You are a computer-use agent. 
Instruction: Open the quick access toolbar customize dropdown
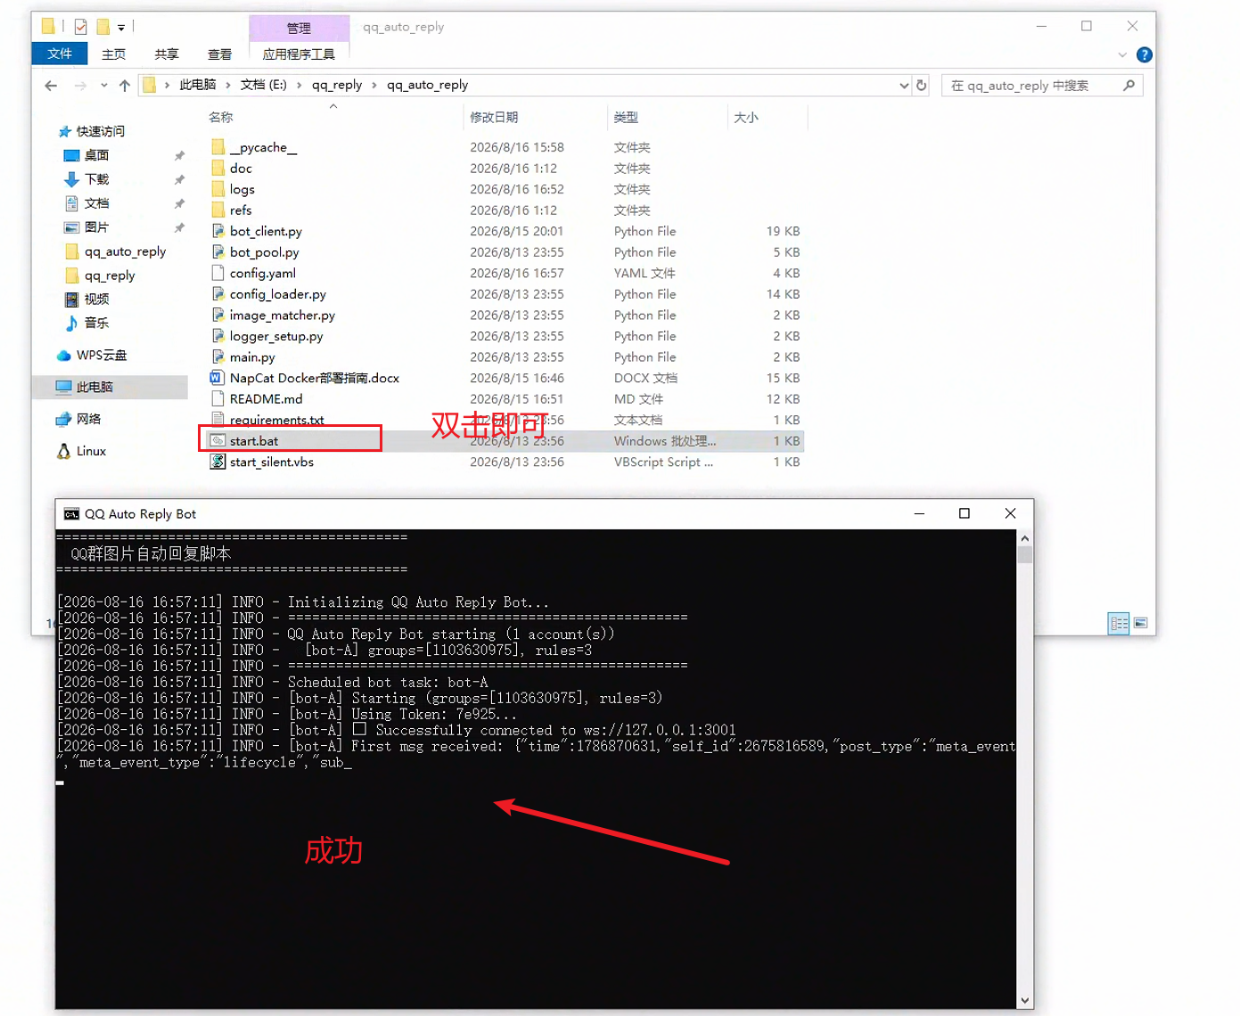tap(121, 28)
